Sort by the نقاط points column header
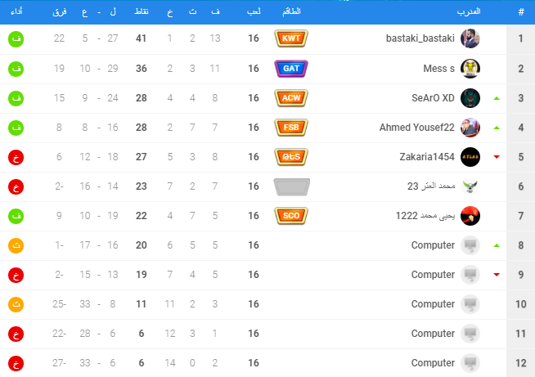This screenshot has height=377, width=535. point(142,11)
